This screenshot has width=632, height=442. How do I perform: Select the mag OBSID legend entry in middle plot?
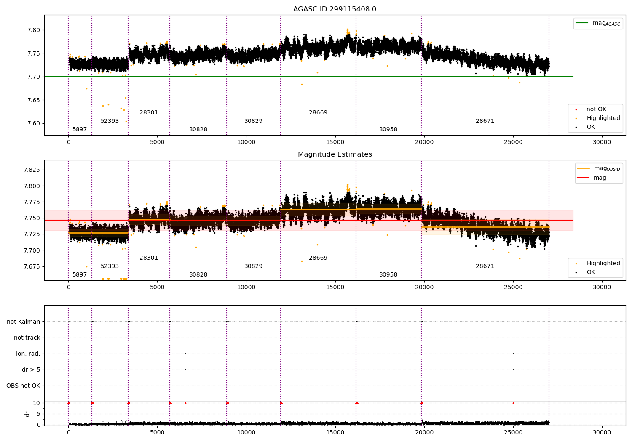pyautogui.click(x=599, y=168)
